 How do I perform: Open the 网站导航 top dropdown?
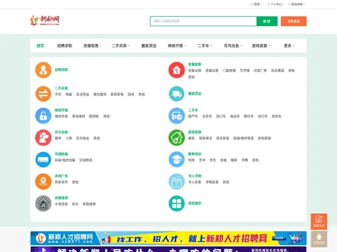(x=296, y=4)
